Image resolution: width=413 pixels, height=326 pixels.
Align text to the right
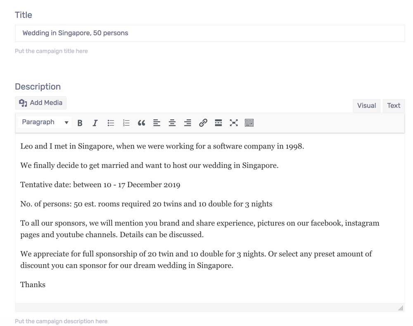[188, 123]
